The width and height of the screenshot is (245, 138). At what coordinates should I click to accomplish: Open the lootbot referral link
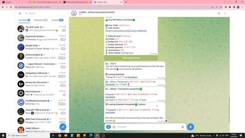coord(126,31)
